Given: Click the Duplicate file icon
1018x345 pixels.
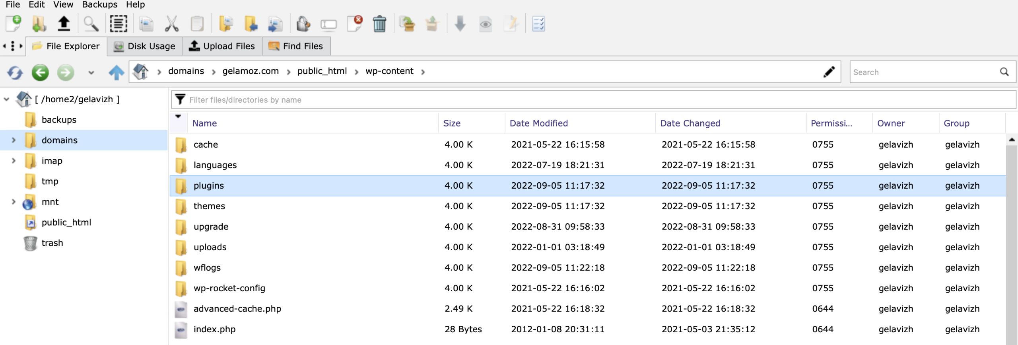Looking at the screenshot, I should 275,23.
